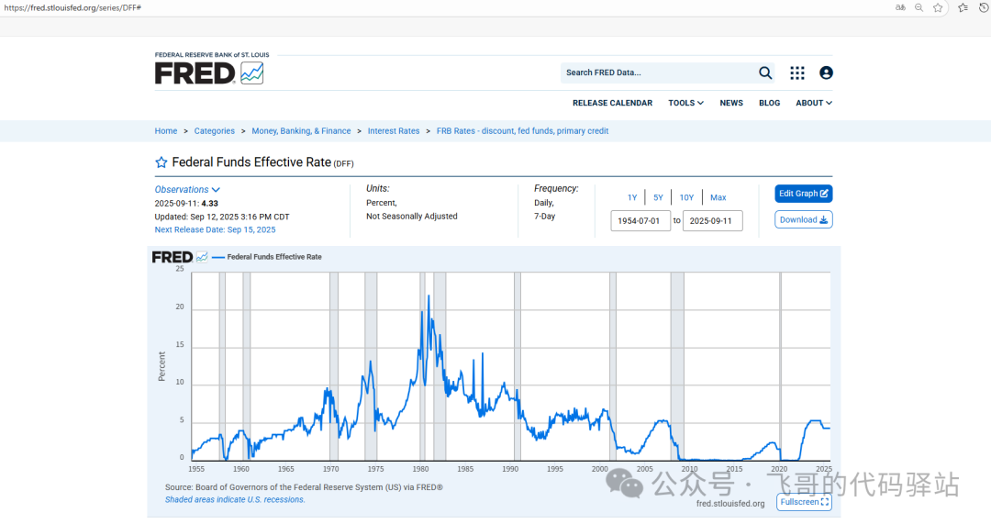Click the Updated: Sep 12, 2025 text
991x524 pixels.
click(x=222, y=217)
